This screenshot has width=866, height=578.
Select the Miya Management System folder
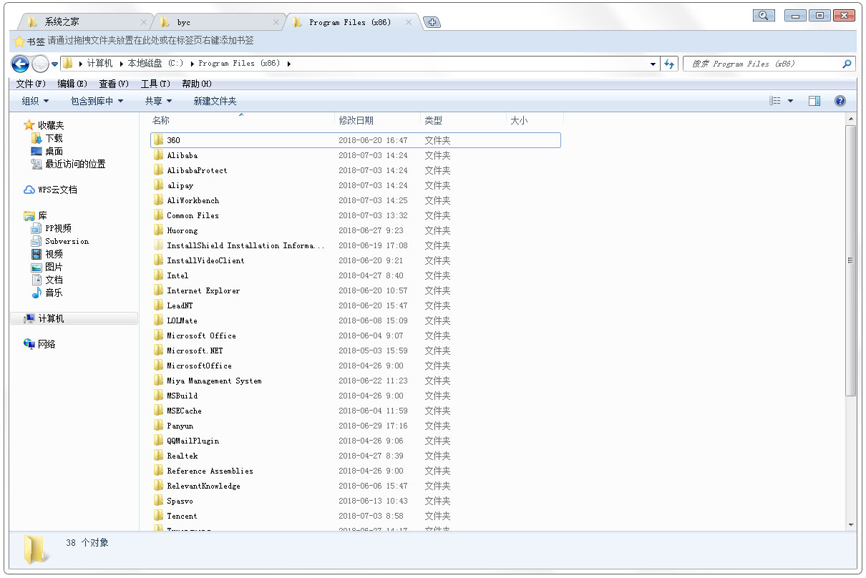[356, 381]
